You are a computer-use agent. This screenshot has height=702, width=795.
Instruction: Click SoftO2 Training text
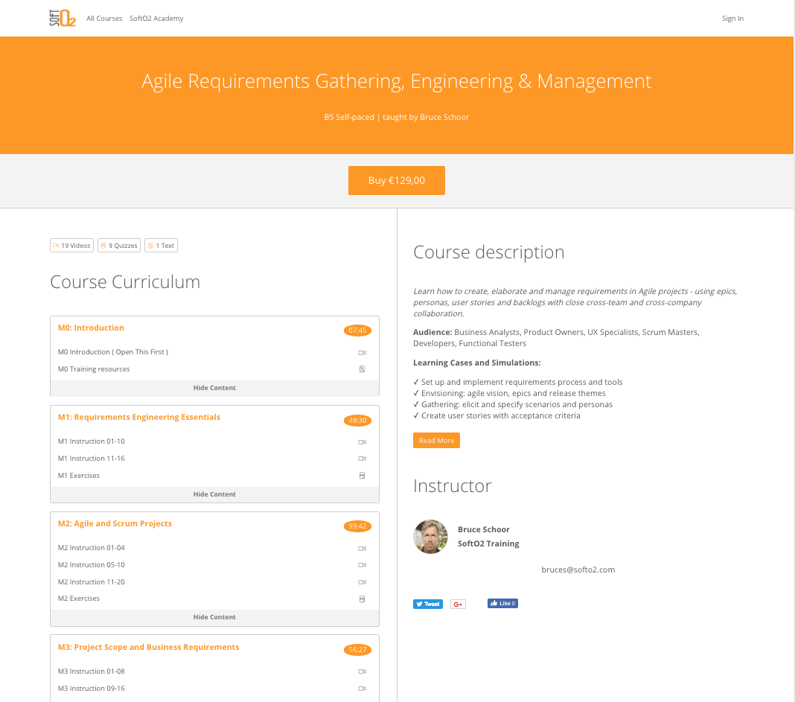pos(488,543)
